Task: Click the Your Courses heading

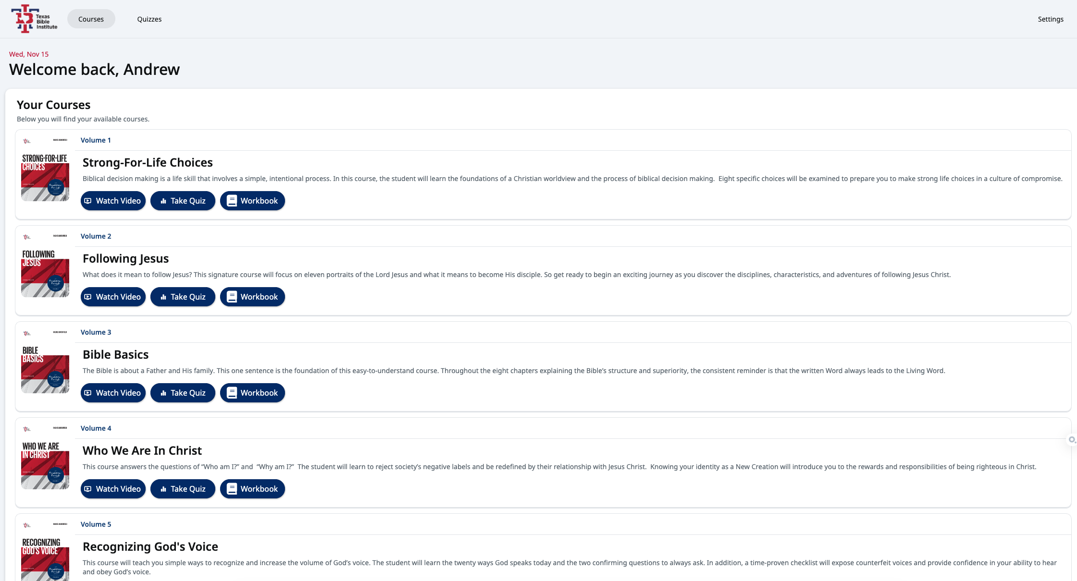Action: pyautogui.click(x=53, y=105)
